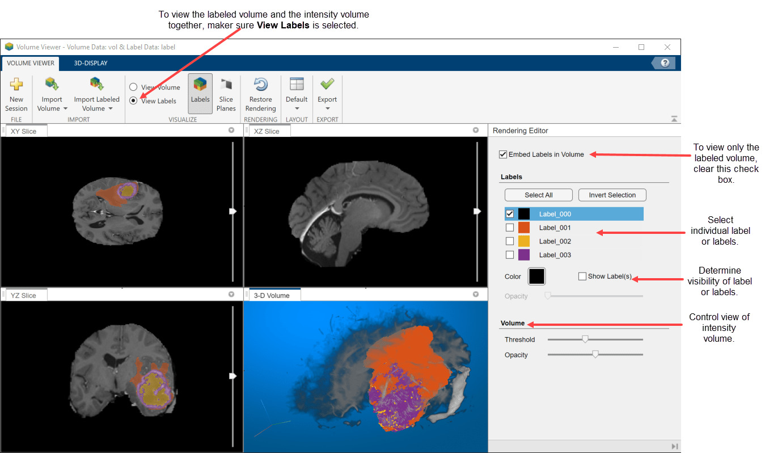Open the help question mark icon
Image resolution: width=765 pixels, height=453 pixels.
coord(665,63)
